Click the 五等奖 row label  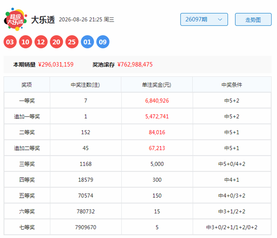pyautogui.click(x=27, y=196)
